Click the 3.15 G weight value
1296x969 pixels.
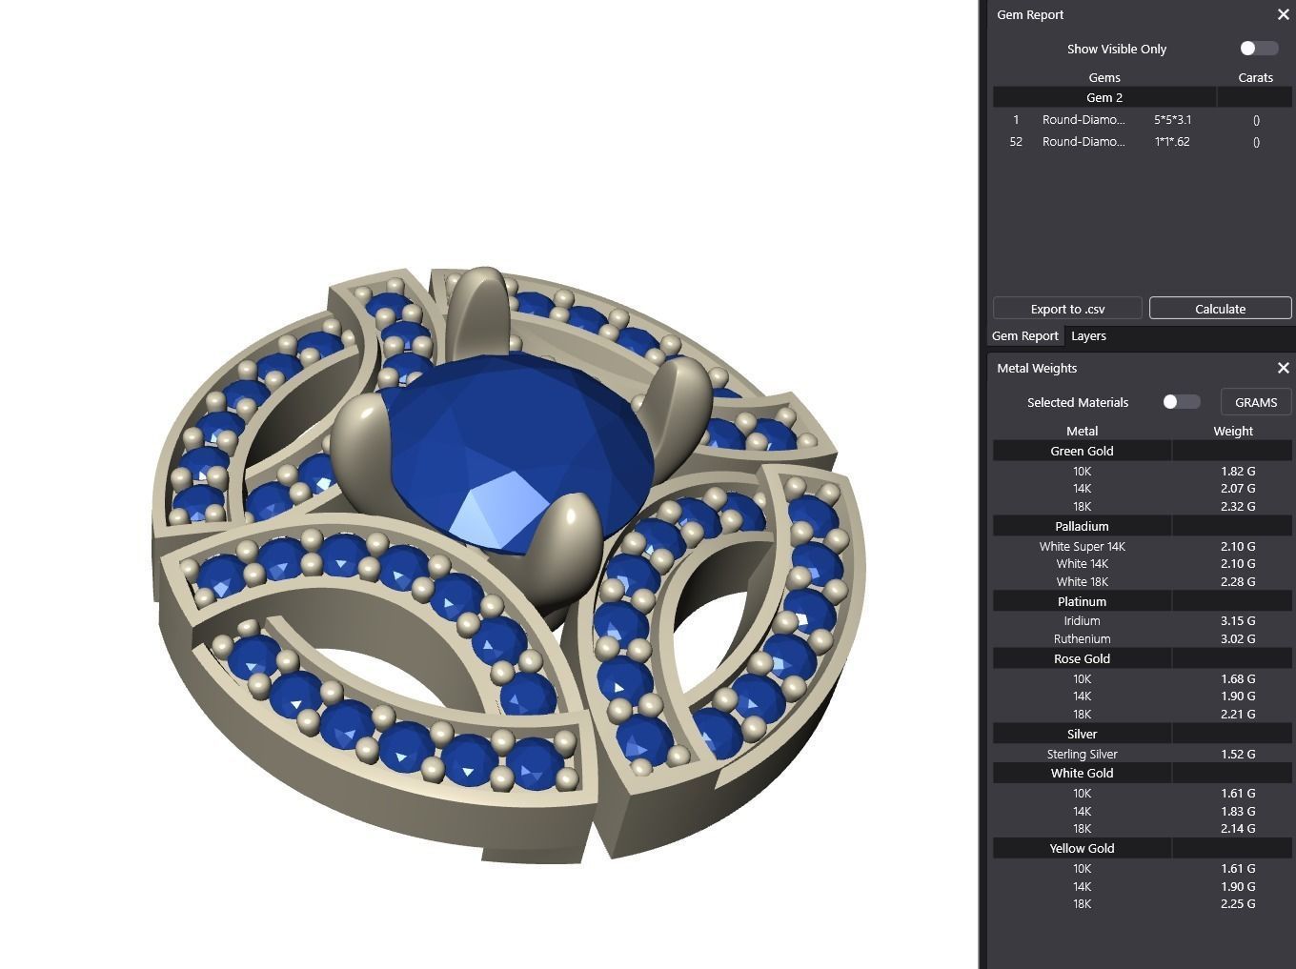pyautogui.click(x=1238, y=620)
